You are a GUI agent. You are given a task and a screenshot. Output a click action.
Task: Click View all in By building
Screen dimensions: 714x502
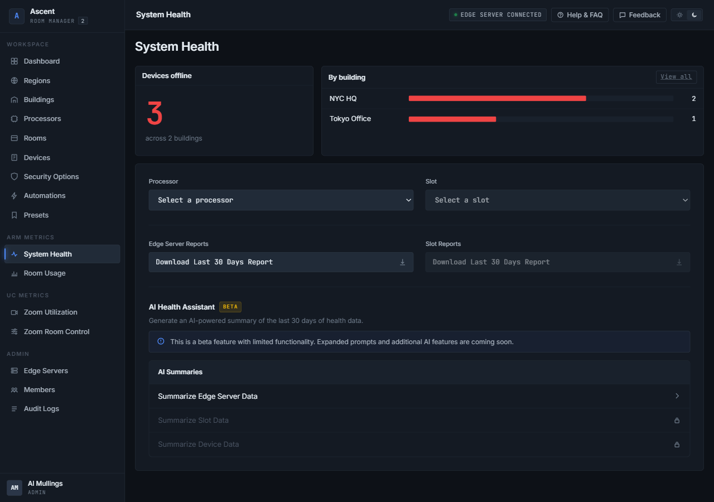[x=676, y=77]
